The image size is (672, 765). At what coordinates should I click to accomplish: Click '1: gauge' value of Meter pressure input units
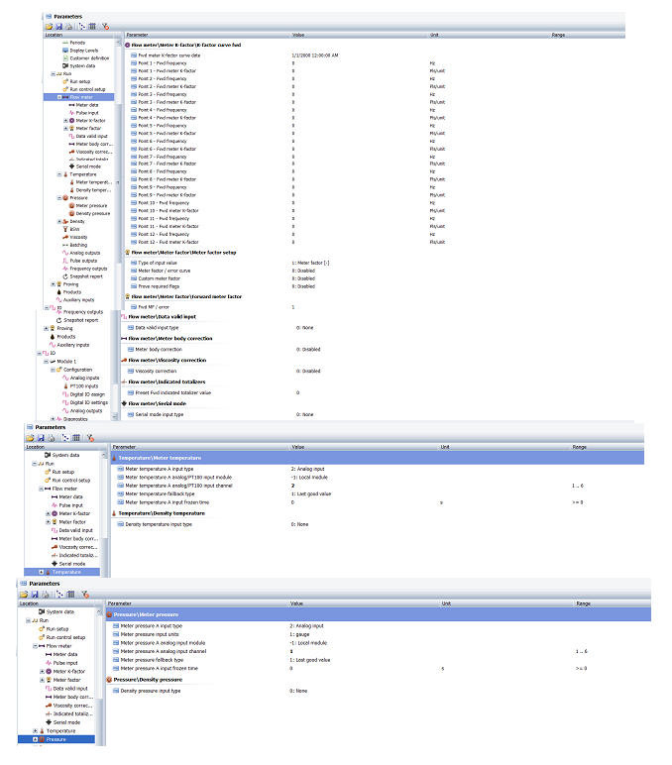pos(299,634)
